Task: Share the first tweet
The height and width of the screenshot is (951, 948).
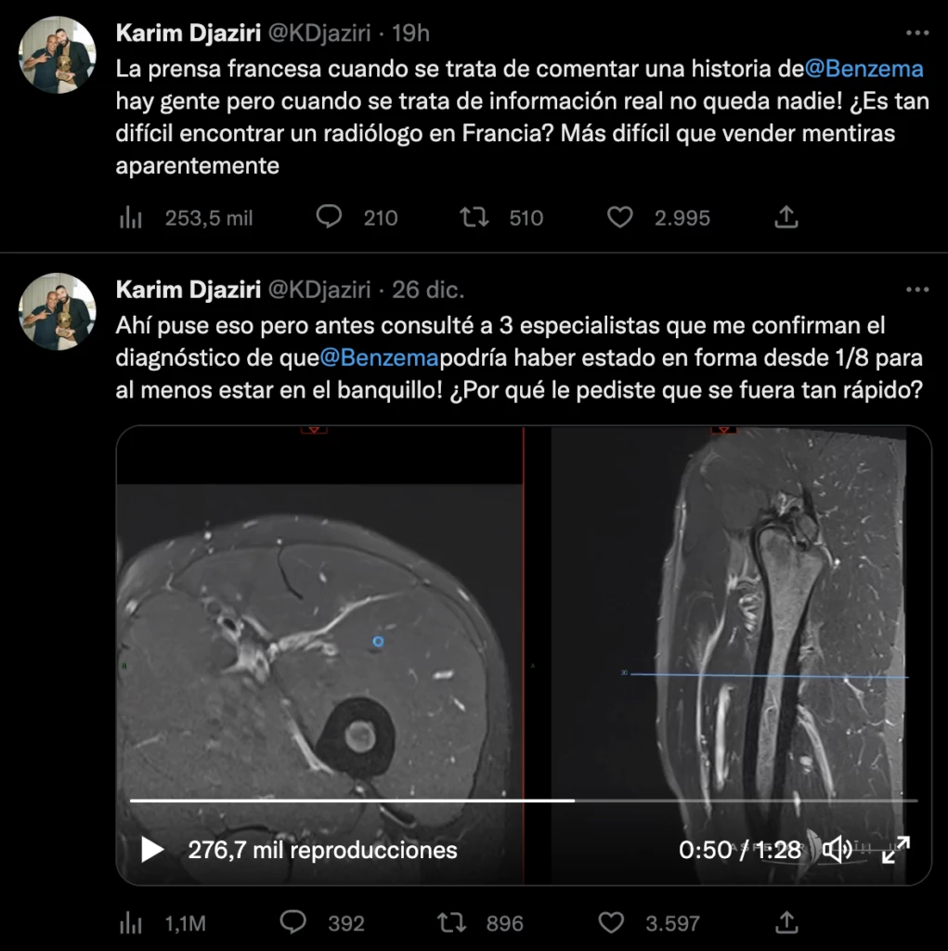Action: click(786, 217)
